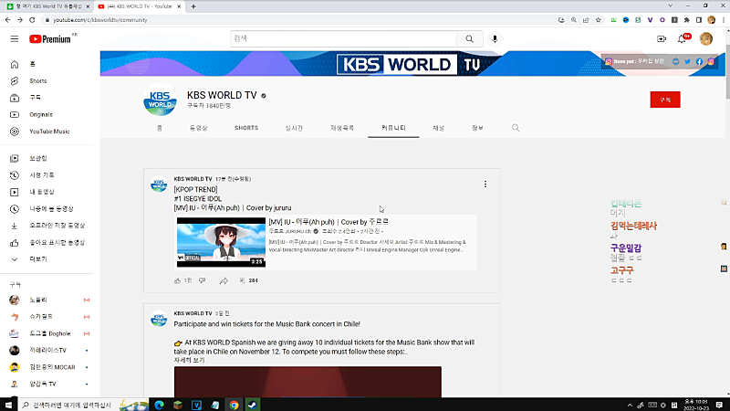The image size is (730, 411).
Task: Open Shorts from the left sidebar
Action: coord(36,81)
